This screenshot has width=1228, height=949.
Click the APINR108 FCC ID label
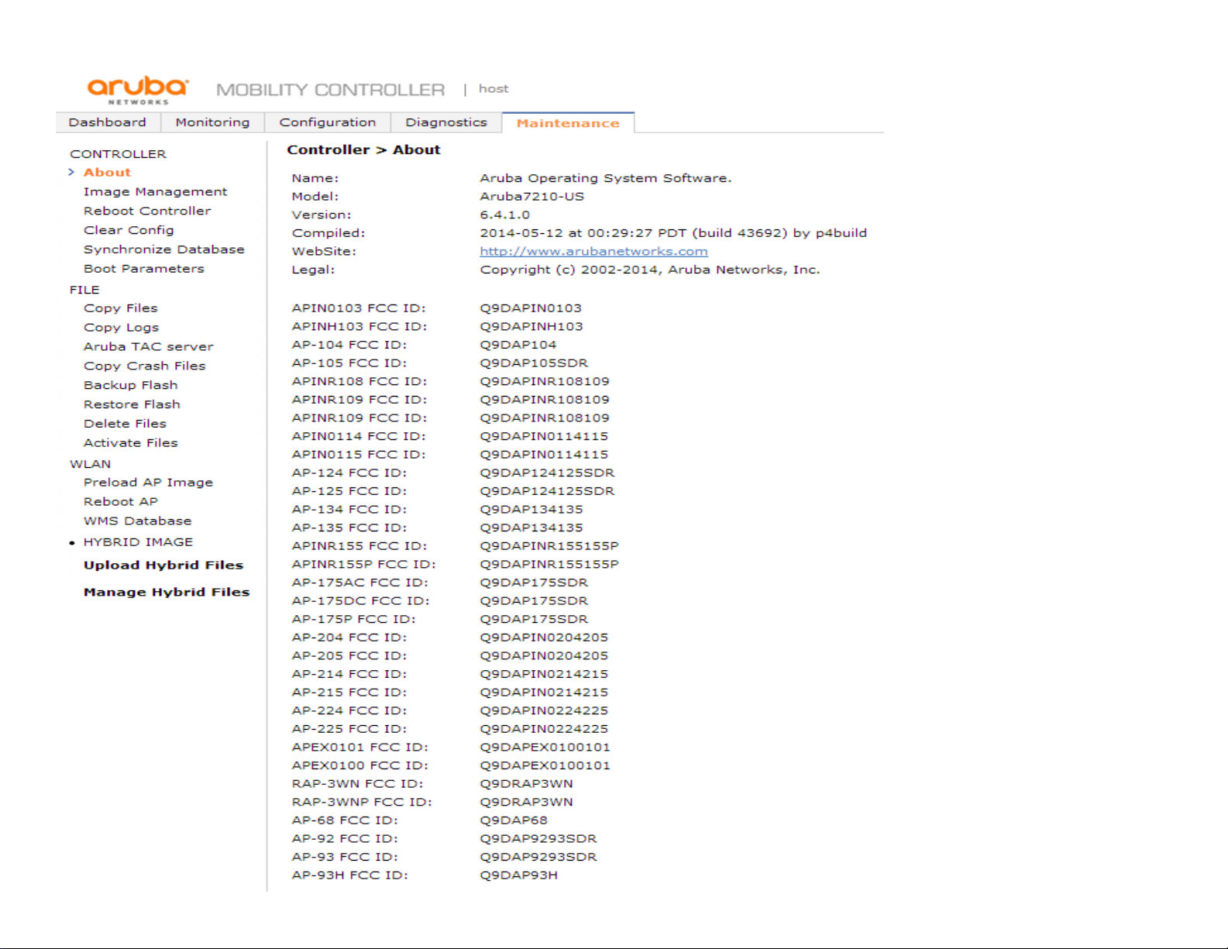[x=359, y=381]
